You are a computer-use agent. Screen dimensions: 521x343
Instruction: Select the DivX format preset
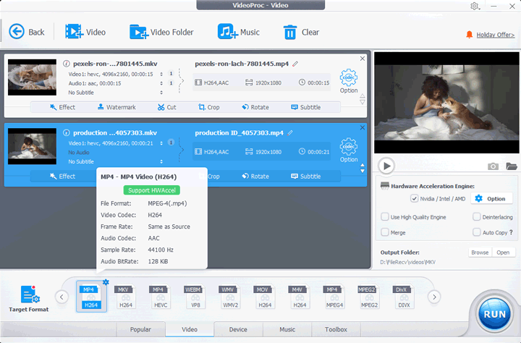click(x=404, y=297)
